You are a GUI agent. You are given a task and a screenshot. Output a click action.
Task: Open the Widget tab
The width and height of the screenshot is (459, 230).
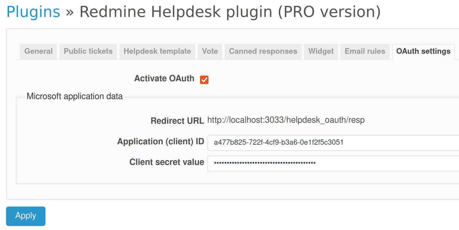321,51
